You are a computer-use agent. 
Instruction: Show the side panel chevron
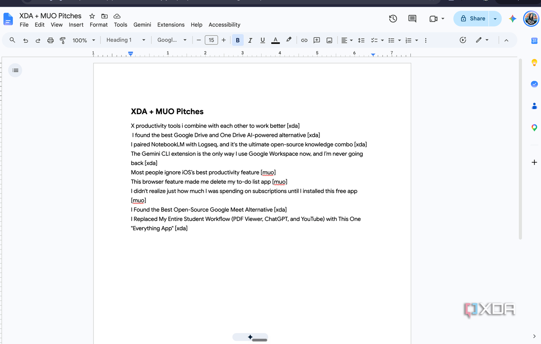tap(534, 336)
